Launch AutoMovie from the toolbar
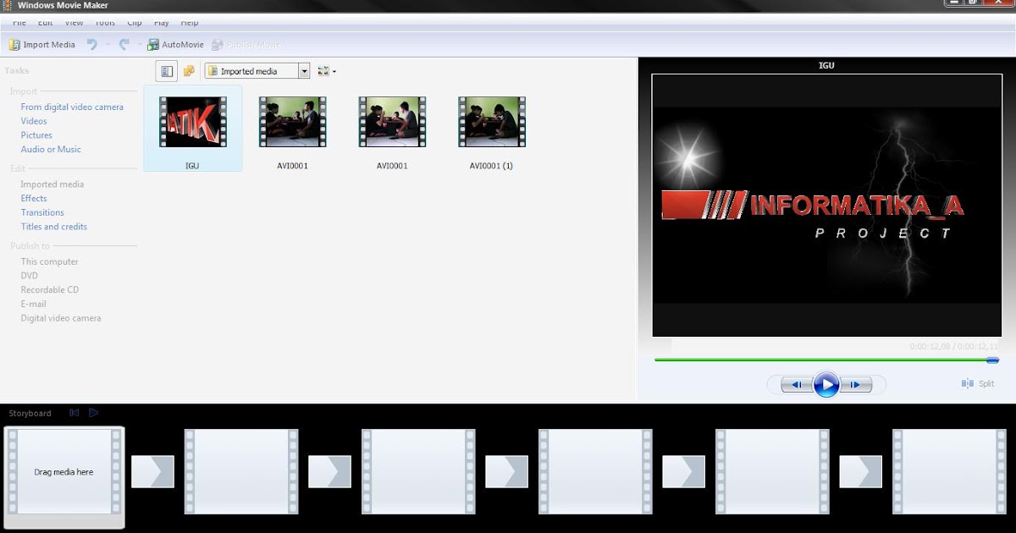Screen dimensions: 1016x533 point(176,45)
